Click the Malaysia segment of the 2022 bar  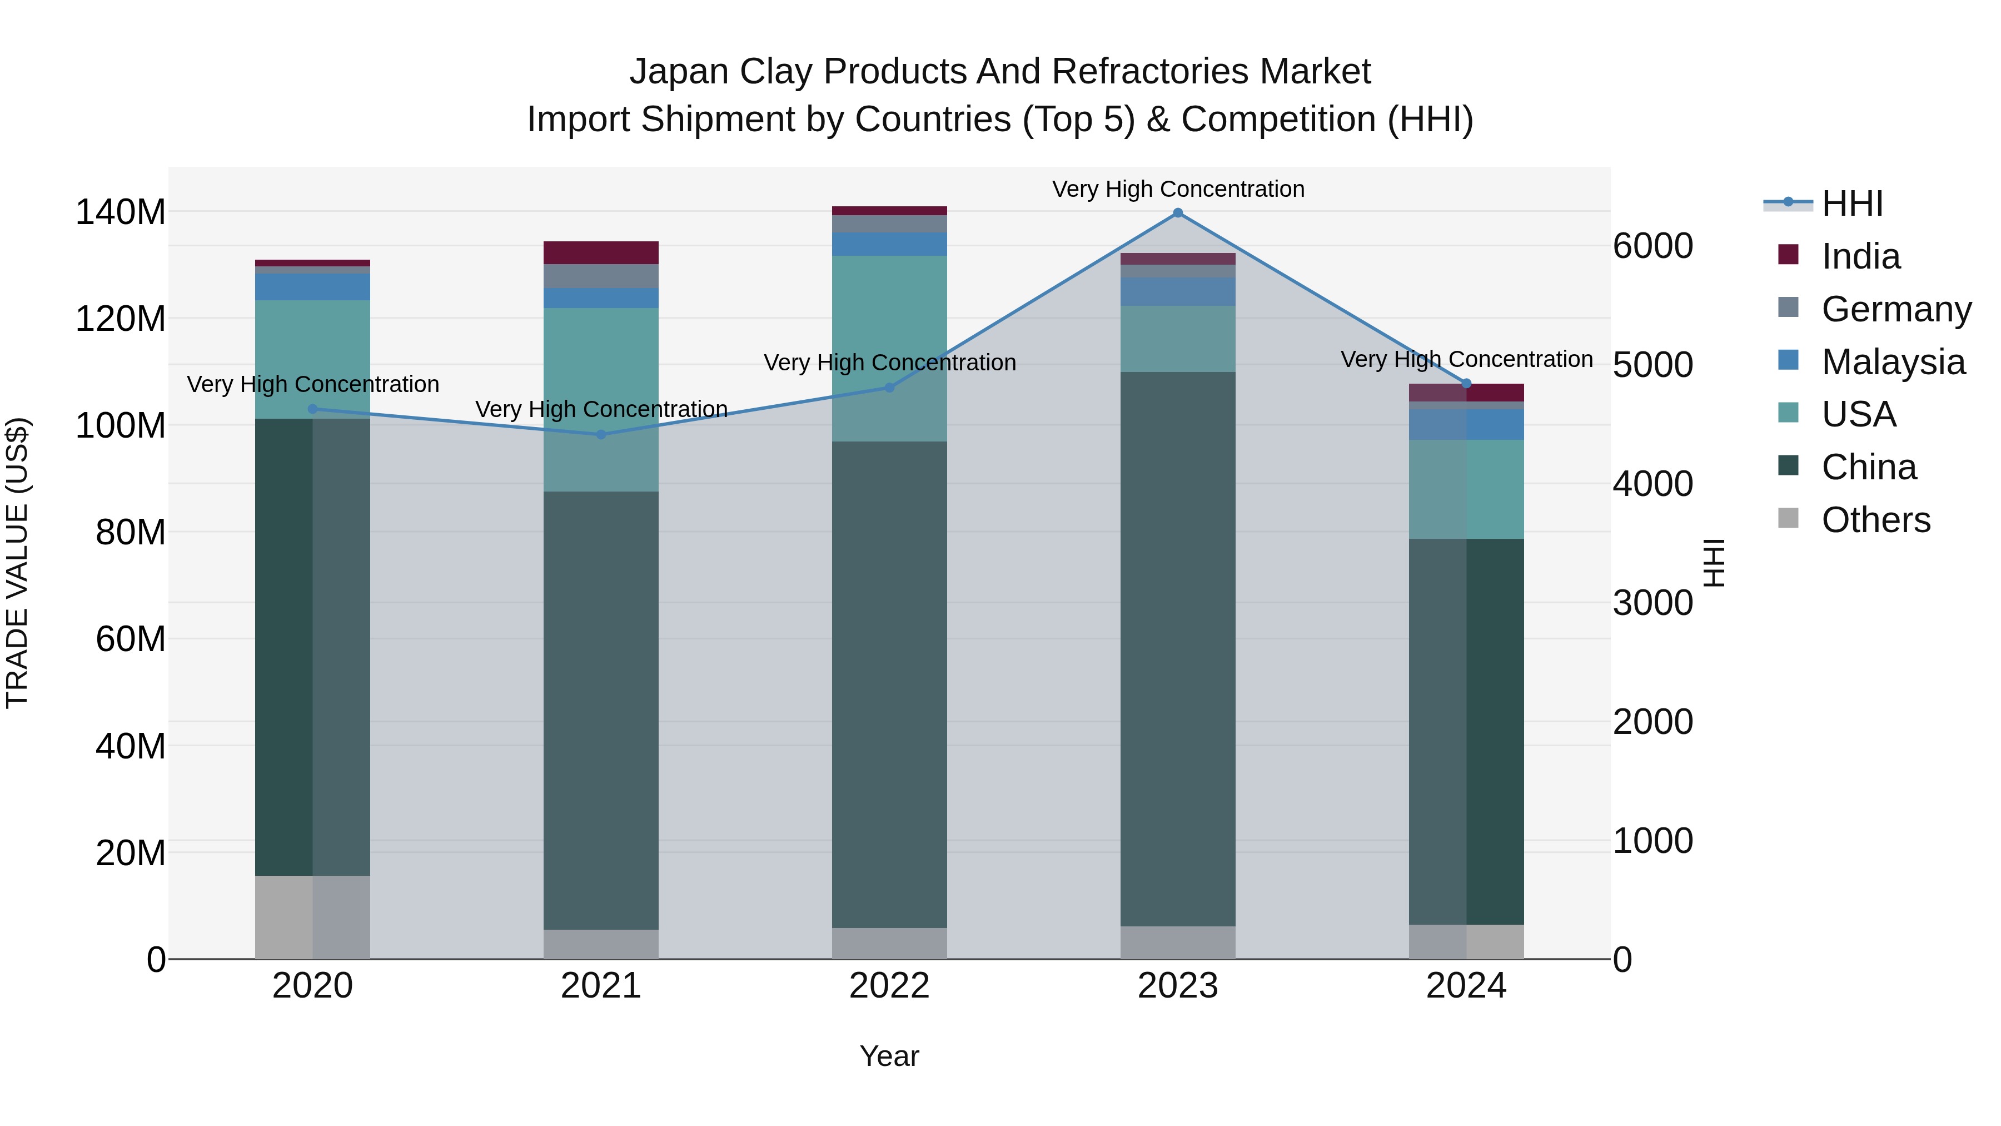(889, 245)
